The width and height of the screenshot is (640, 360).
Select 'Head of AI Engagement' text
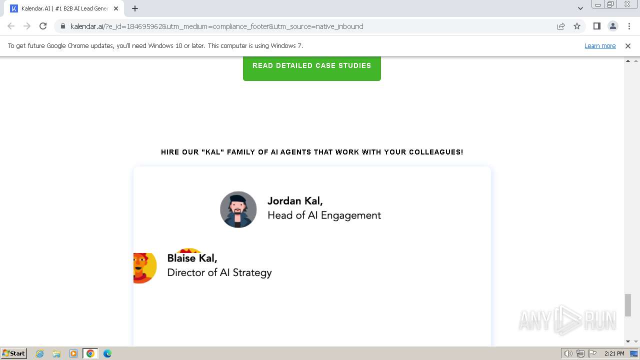pos(324,215)
